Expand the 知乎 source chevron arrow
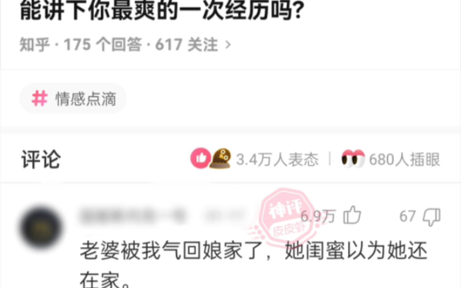This screenshot has width=461, height=288. pyautogui.click(x=228, y=45)
